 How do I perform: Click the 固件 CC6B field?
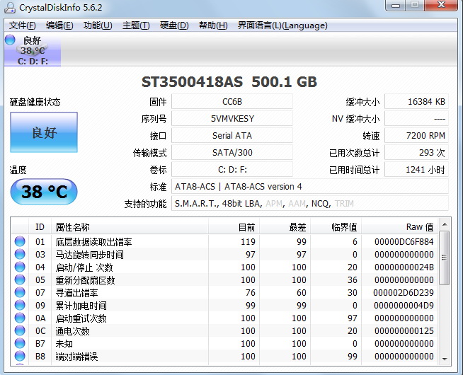[x=232, y=101]
